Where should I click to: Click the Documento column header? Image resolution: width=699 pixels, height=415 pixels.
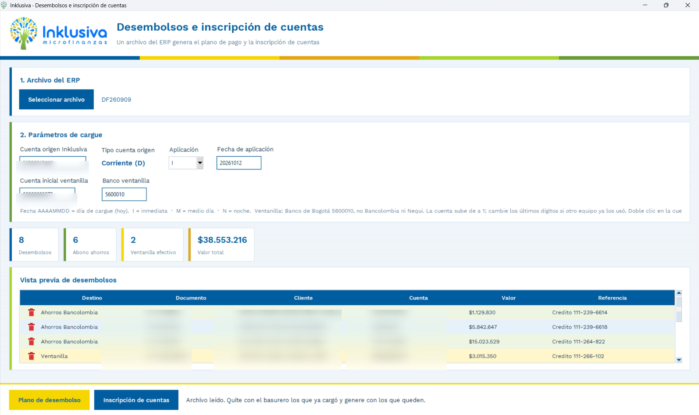coord(191,298)
